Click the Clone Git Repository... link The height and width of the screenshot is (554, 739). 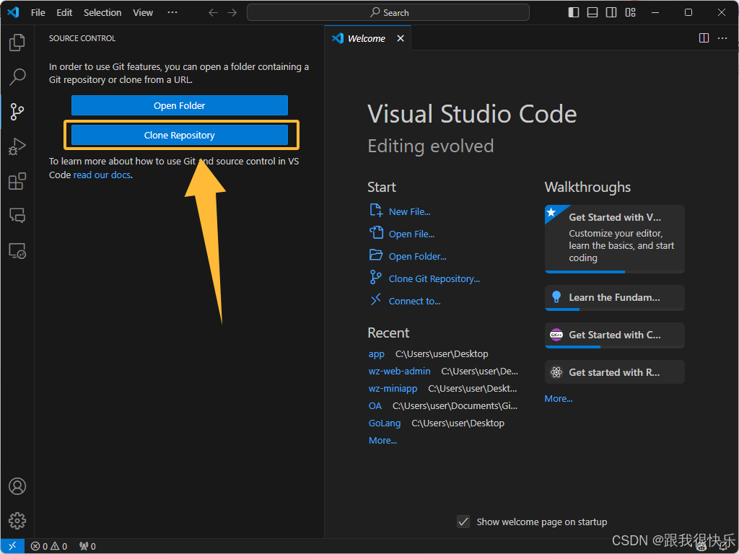click(434, 279)
